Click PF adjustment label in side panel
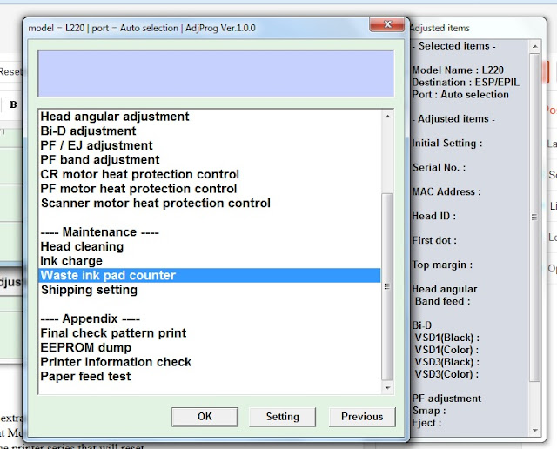This screenshot has width=557, height=449. pyautogui.click(x=446, y=399)
